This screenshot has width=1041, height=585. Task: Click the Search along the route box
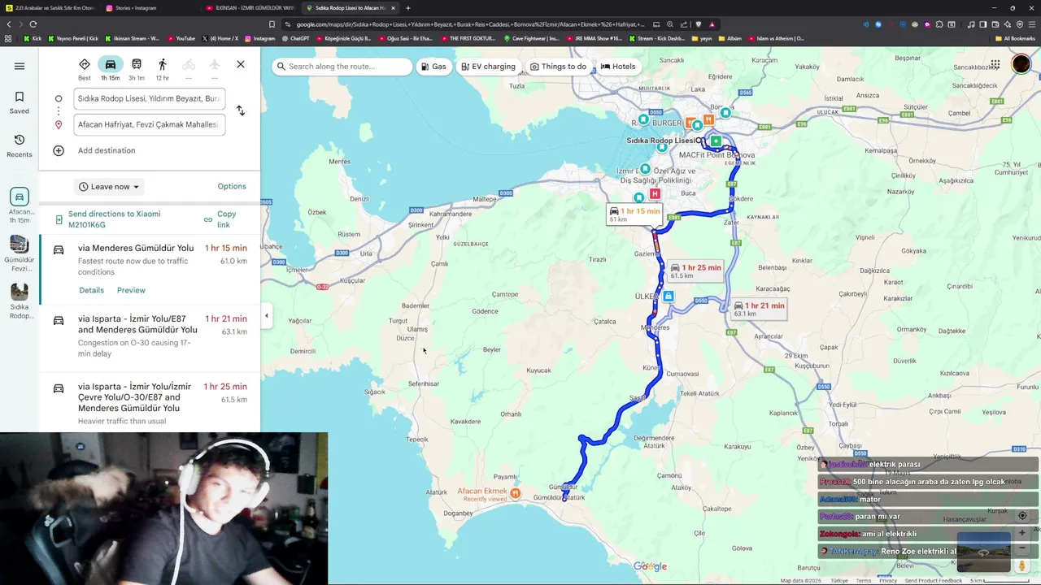tap(342, 67)
